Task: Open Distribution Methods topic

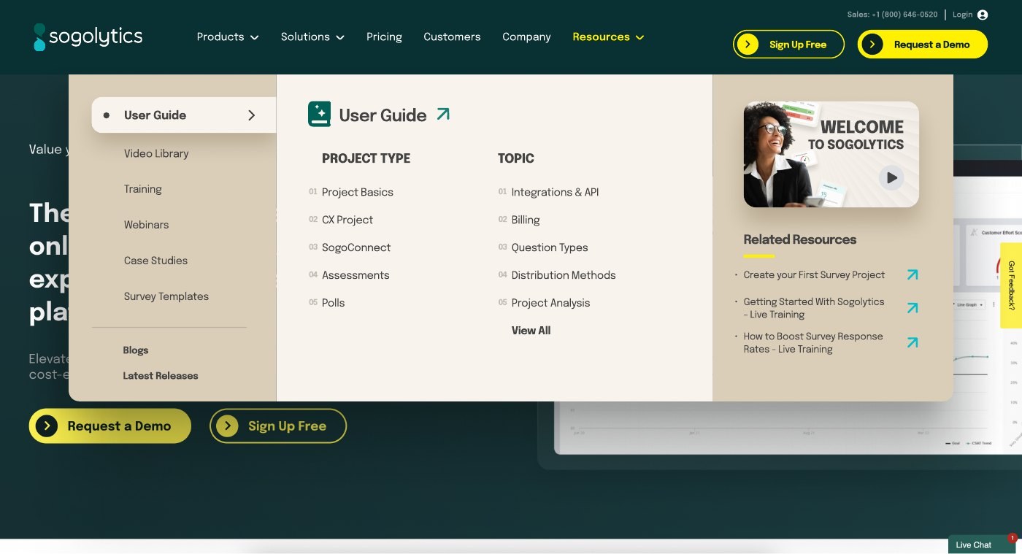Action: [564, 275]
